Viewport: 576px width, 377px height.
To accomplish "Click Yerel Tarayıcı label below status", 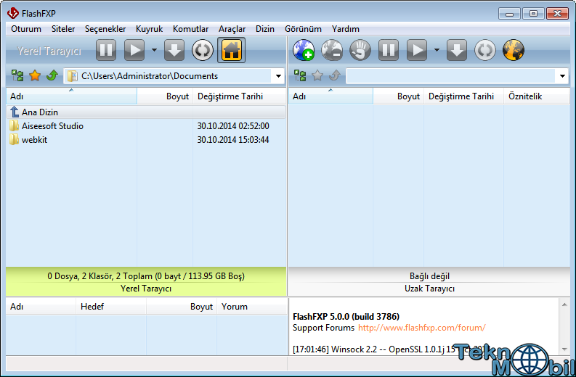I will 146,289.
